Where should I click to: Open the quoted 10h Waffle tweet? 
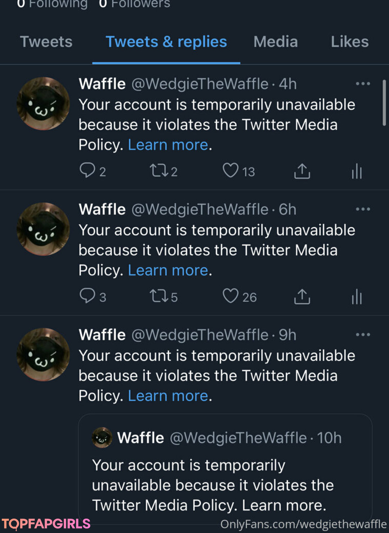tap(225, 468)
